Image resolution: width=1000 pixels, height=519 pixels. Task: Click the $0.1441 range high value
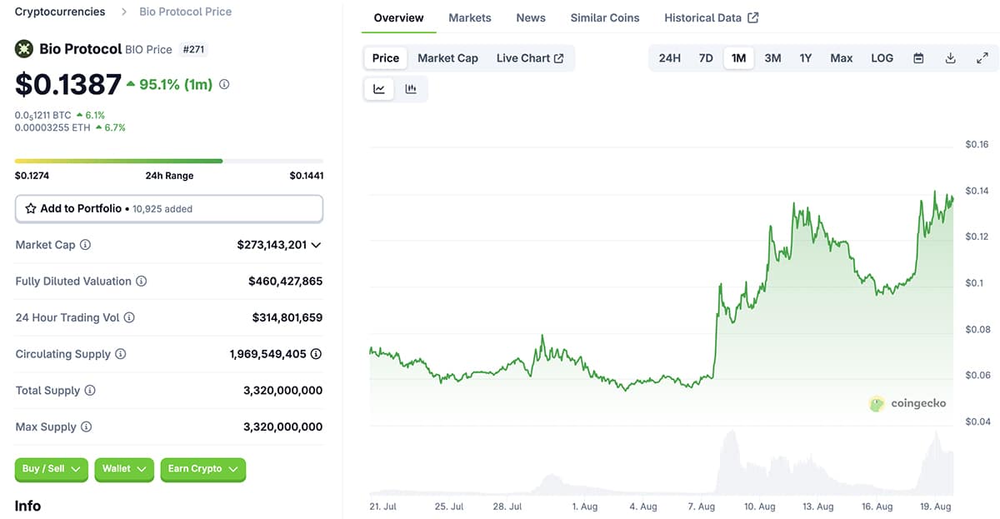(x=306, y=176)
